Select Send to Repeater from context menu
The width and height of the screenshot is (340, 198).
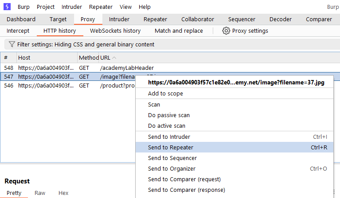coord(171,148)
